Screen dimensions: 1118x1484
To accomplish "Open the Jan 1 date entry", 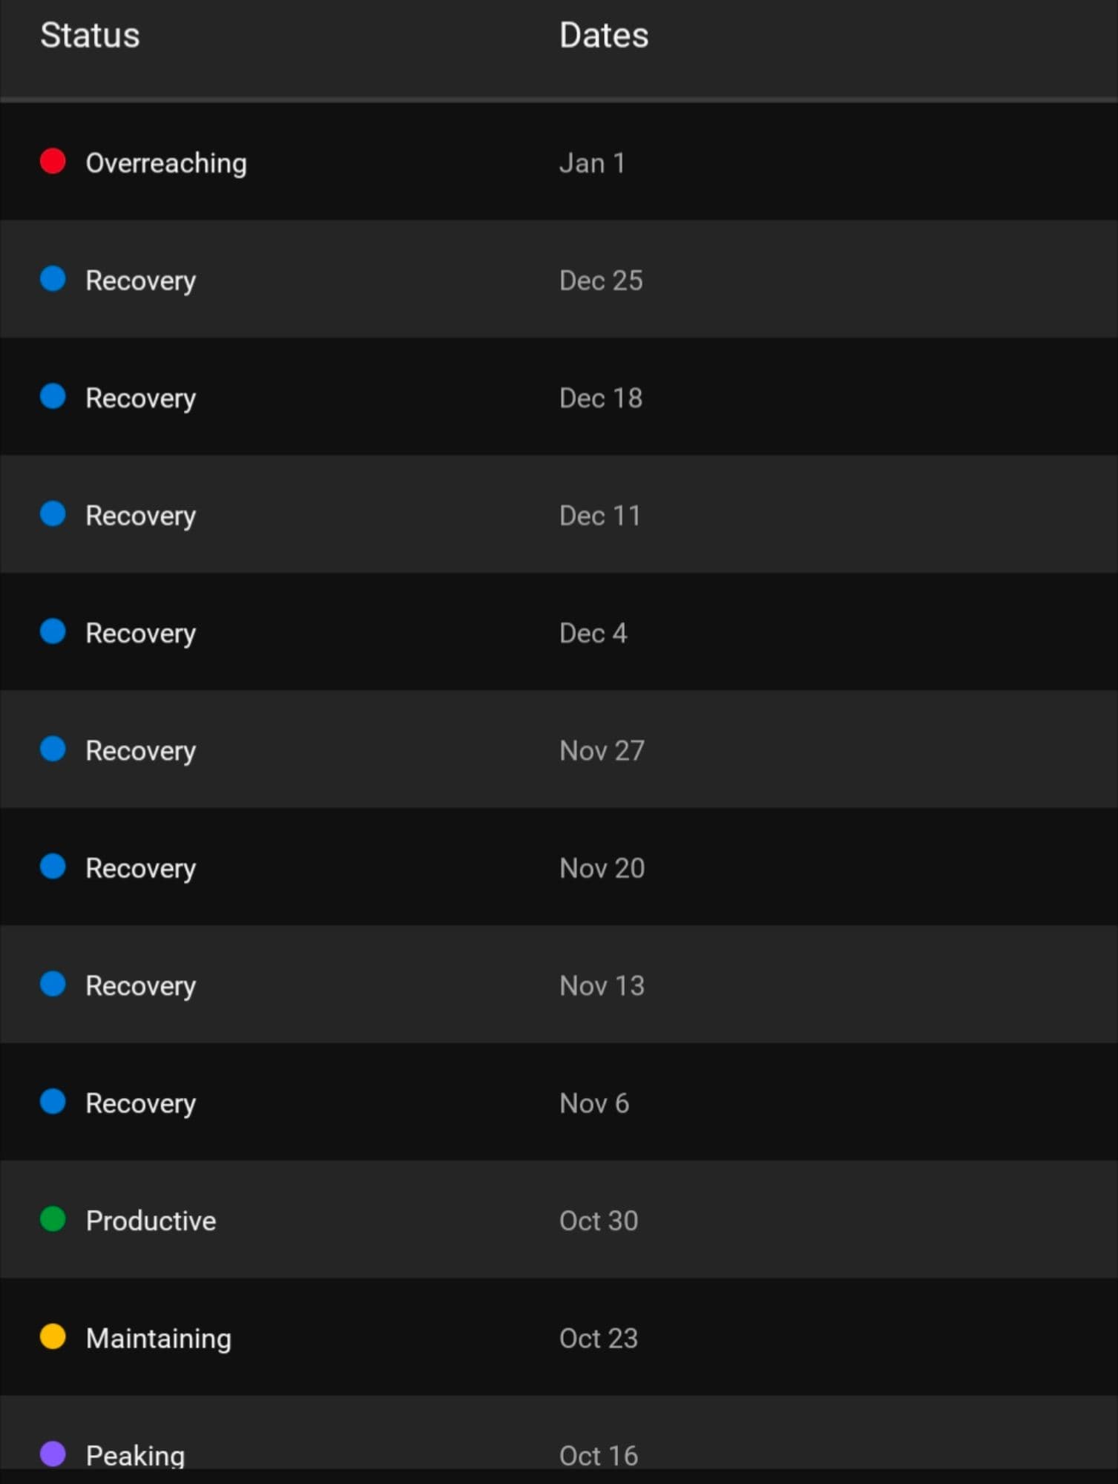I will pyautogui.click(x=592, y=163).
